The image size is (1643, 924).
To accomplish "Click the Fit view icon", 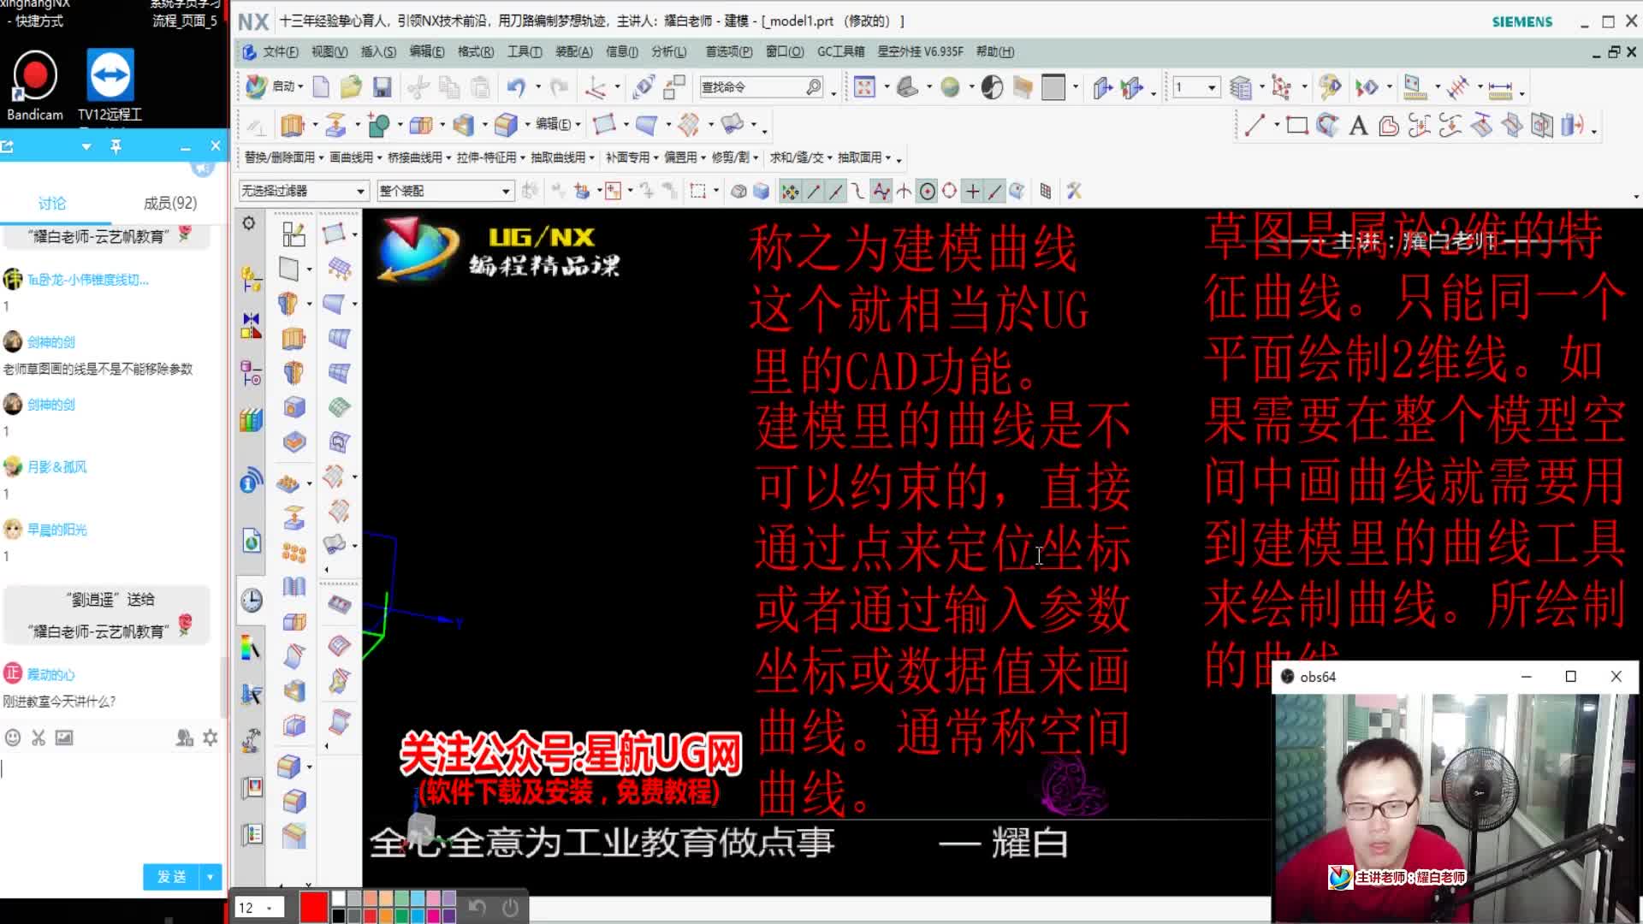I will click(864, 86).
